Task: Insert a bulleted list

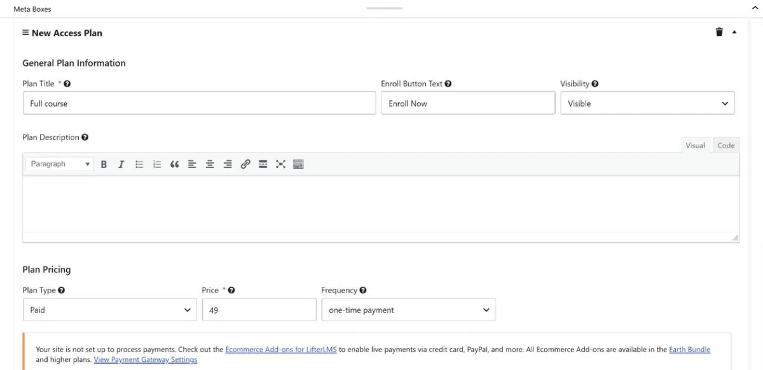Action: (139, 164)
